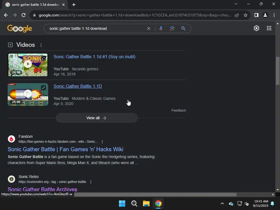The image size is (280, 210).
Task: Go back to the previous page
Action: pyautogui.click(x=6, y=15)
